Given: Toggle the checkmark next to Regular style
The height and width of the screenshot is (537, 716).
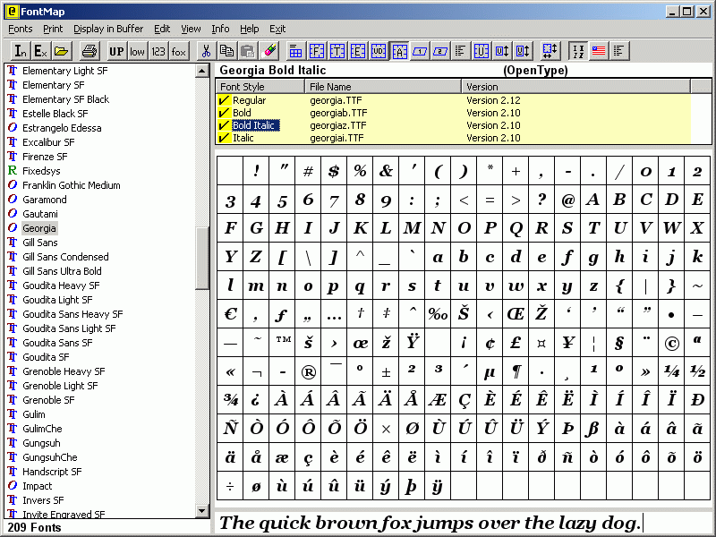Looking at the screenshot, I should pyautogui.click(x=224, y=101).
